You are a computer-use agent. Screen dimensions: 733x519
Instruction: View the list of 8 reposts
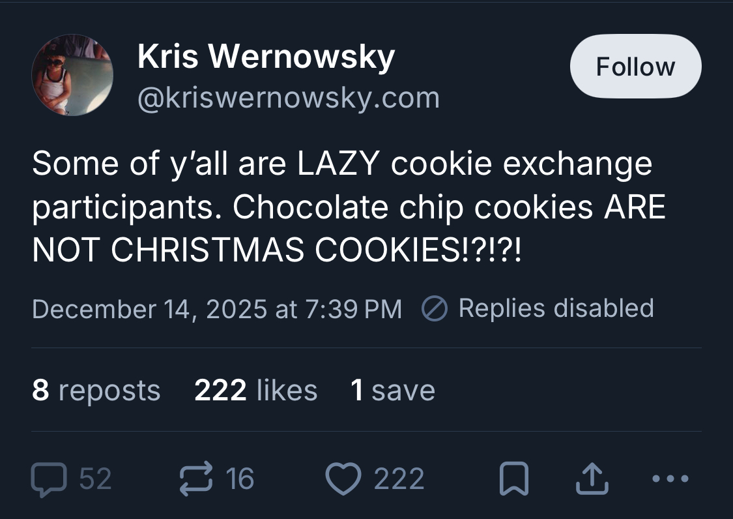96,390
